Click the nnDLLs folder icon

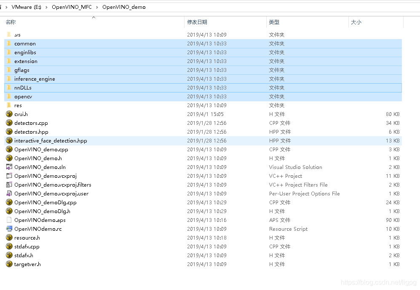pyautogui.click(x=9, y=87)
